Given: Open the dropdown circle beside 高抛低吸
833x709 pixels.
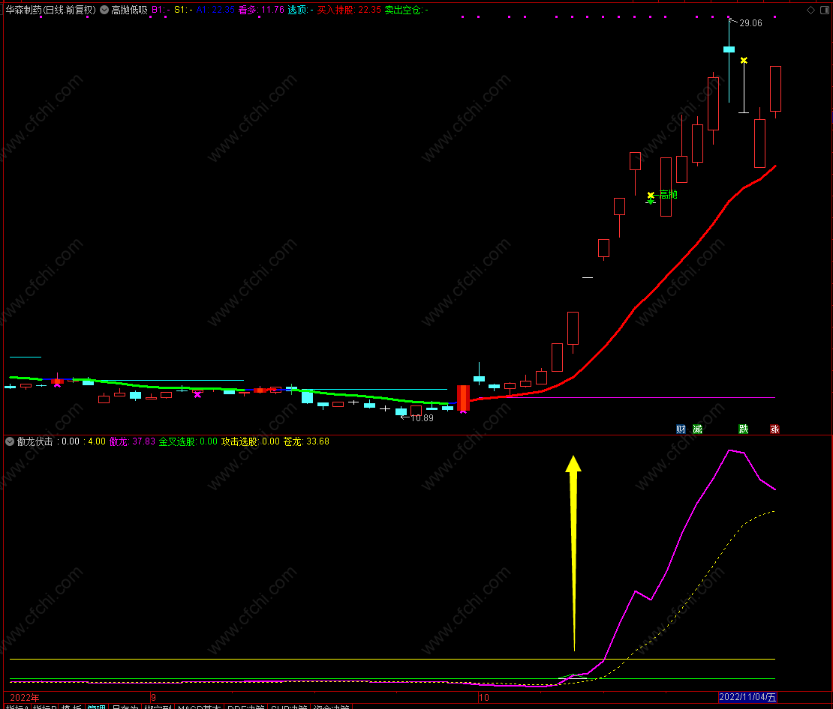Looking at the screenshot, I should [104, 10].
